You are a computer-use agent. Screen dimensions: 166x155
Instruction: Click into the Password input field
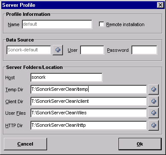click(144, 50)
